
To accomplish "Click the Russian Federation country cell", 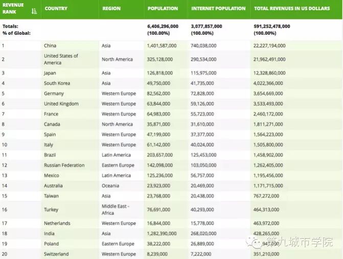I will (64, 165).
